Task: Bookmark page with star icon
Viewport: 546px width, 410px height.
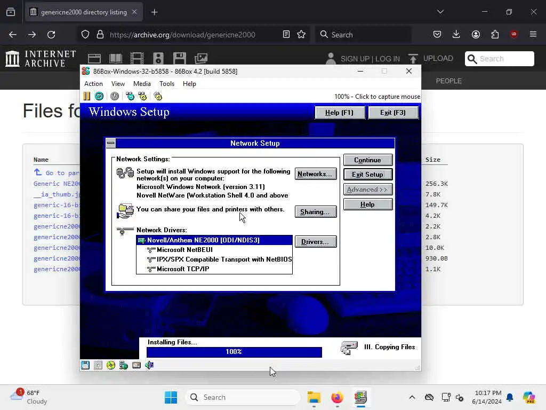Action: coord(301,35)
